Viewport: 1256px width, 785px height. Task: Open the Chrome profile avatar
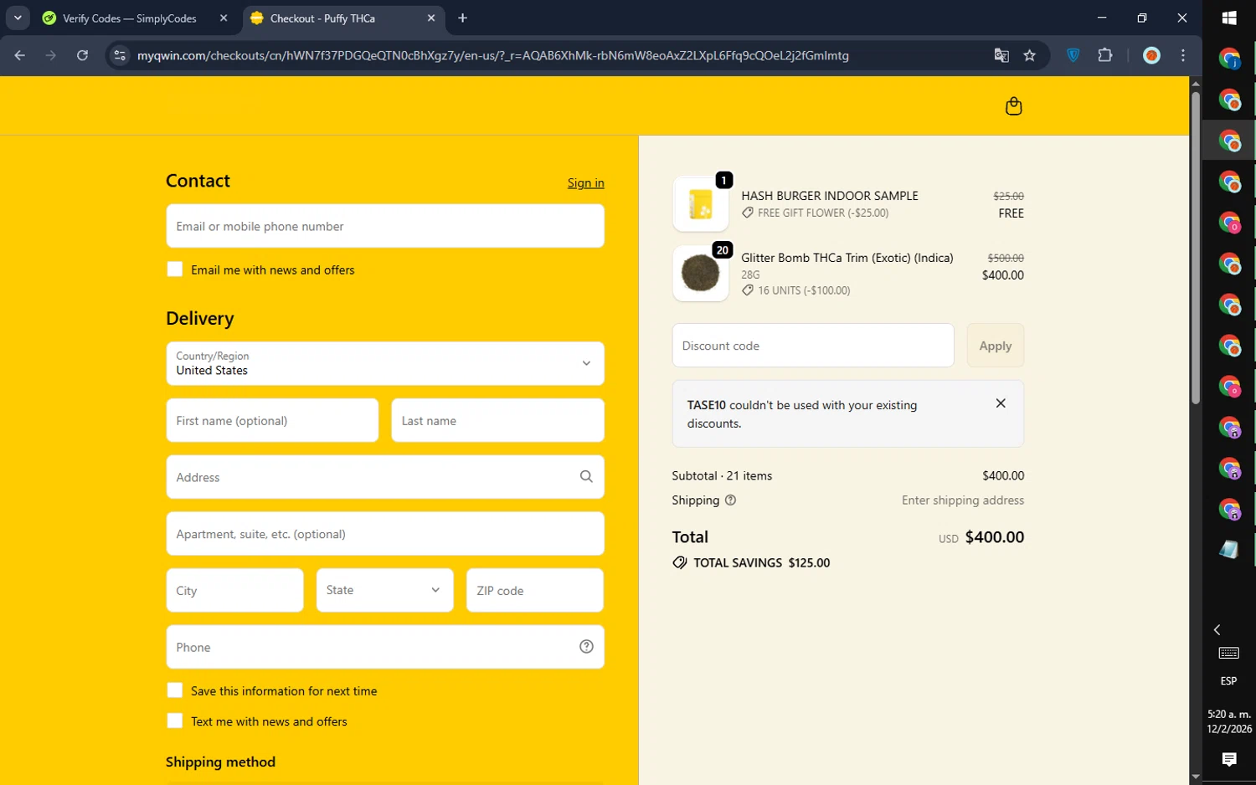pyautogui.click(x=1152, y=55)
